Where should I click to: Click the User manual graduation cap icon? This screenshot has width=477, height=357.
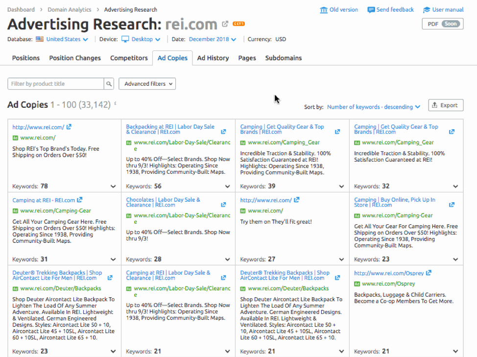pyautogui.click(x=427, y=10)
